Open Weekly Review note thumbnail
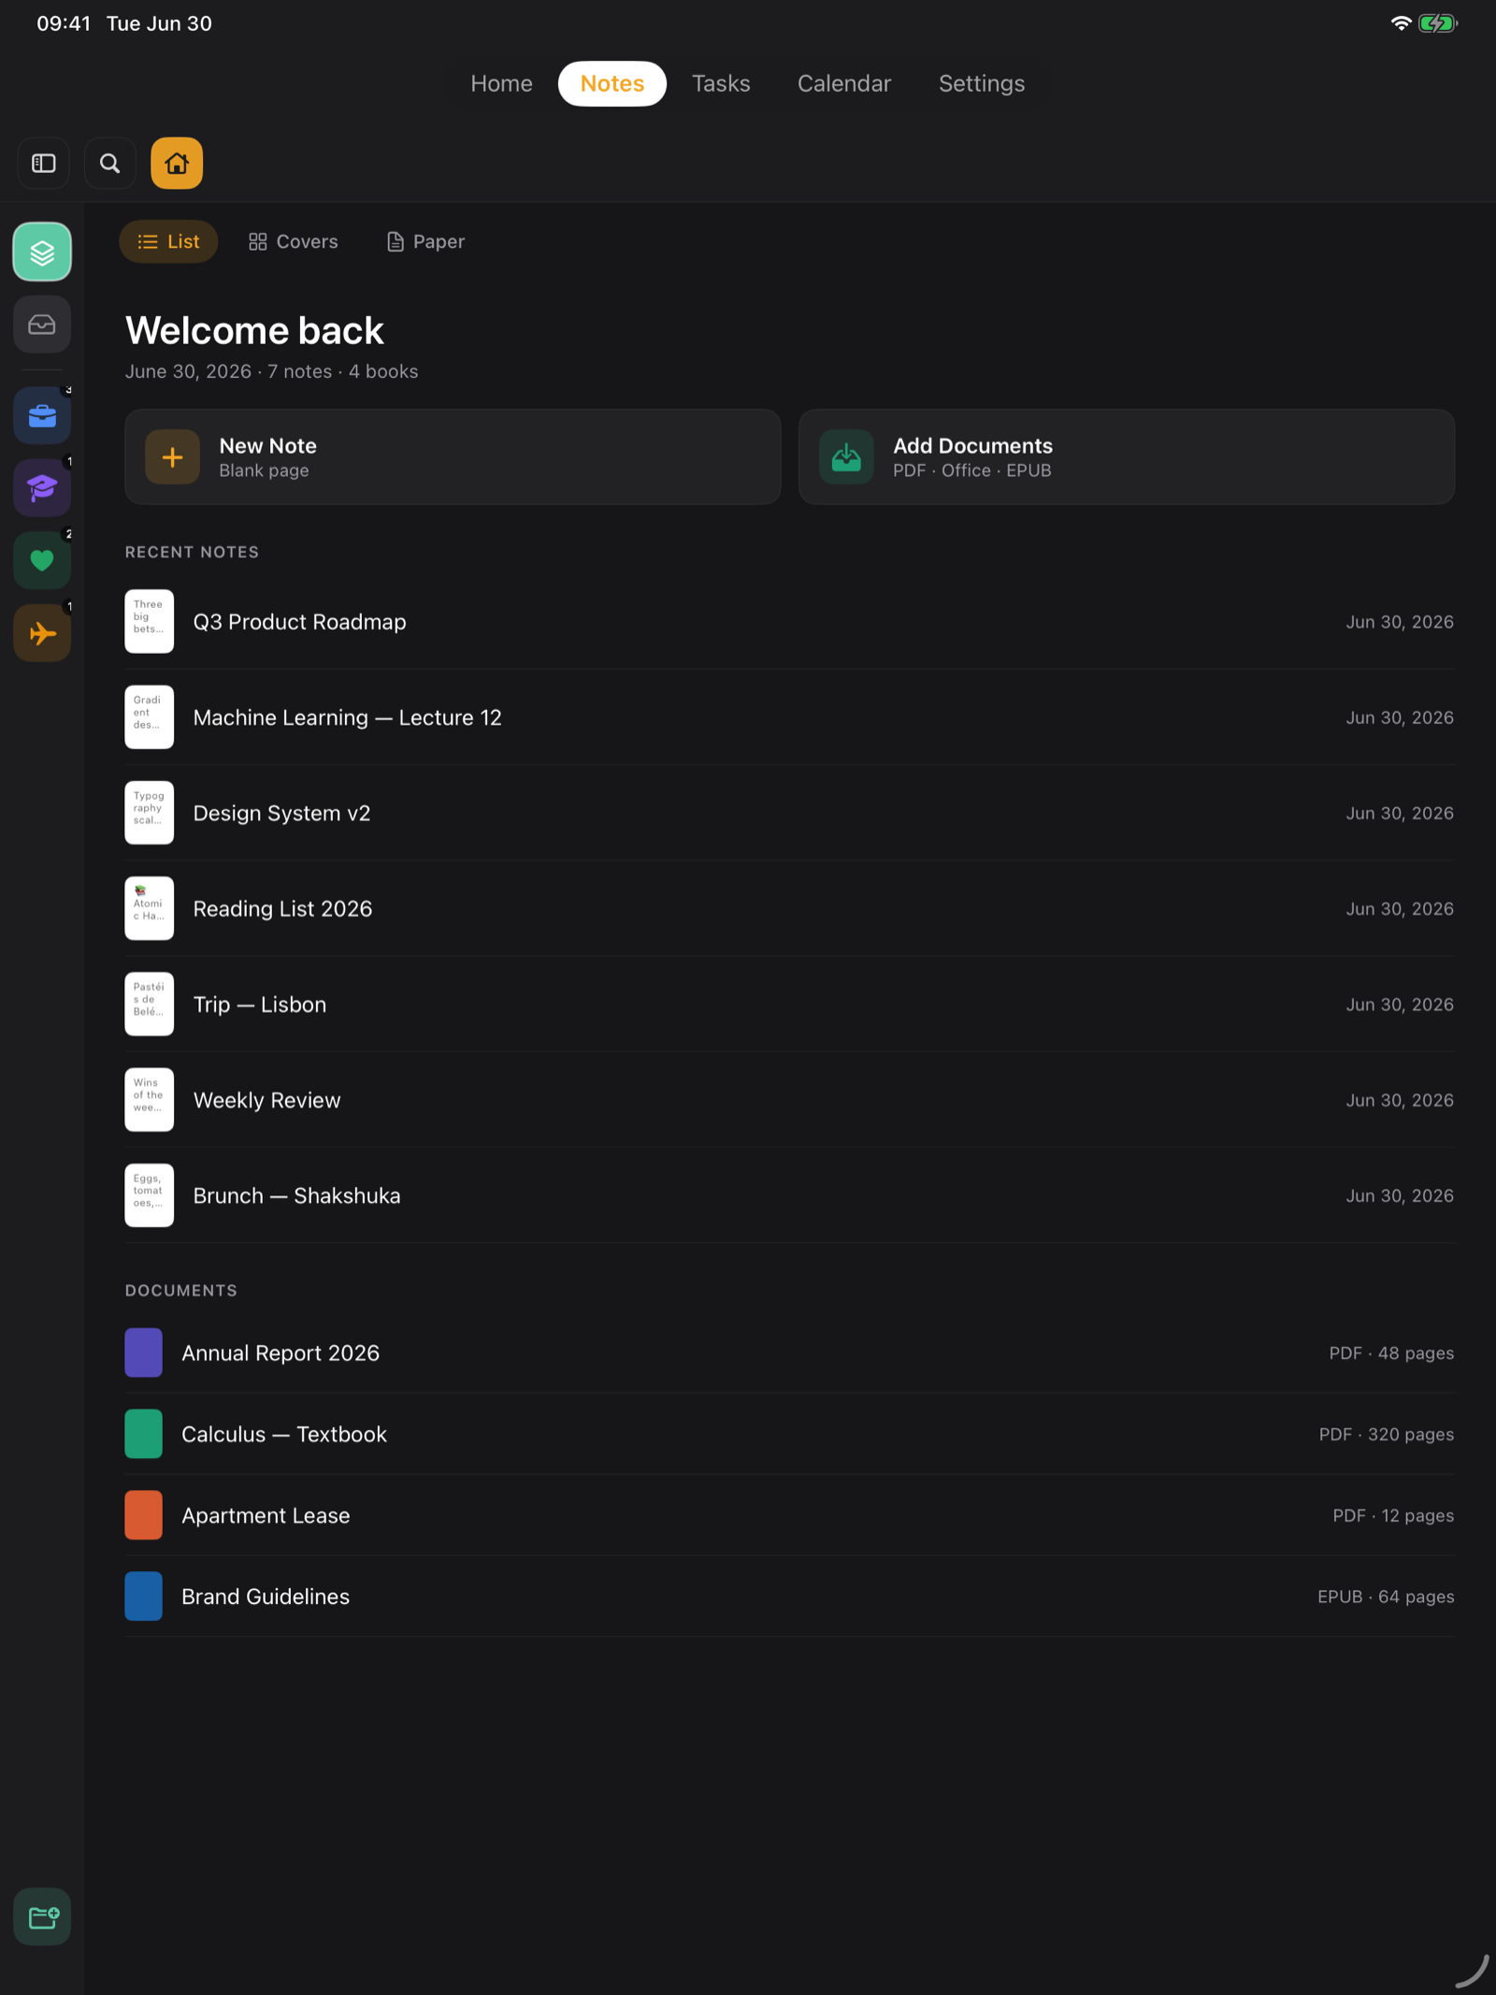The height and width of the screenshot is (1995, 1496). tap(150, 1100)
